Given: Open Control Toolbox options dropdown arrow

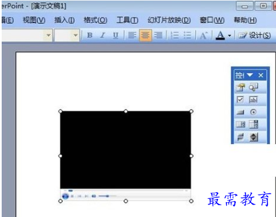Looking at the screenshot, I should pyautogui.click(x=250, y=75).
